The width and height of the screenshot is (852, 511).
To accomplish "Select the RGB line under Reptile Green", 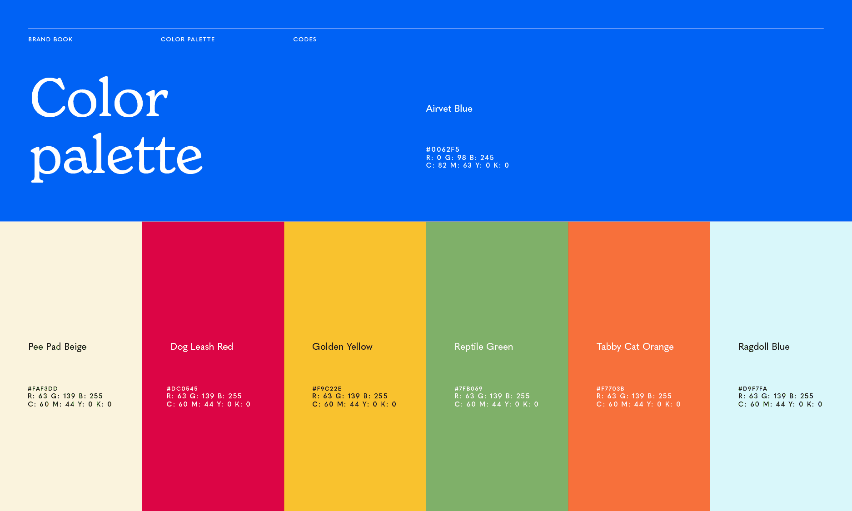I will (x=492, y=396).
